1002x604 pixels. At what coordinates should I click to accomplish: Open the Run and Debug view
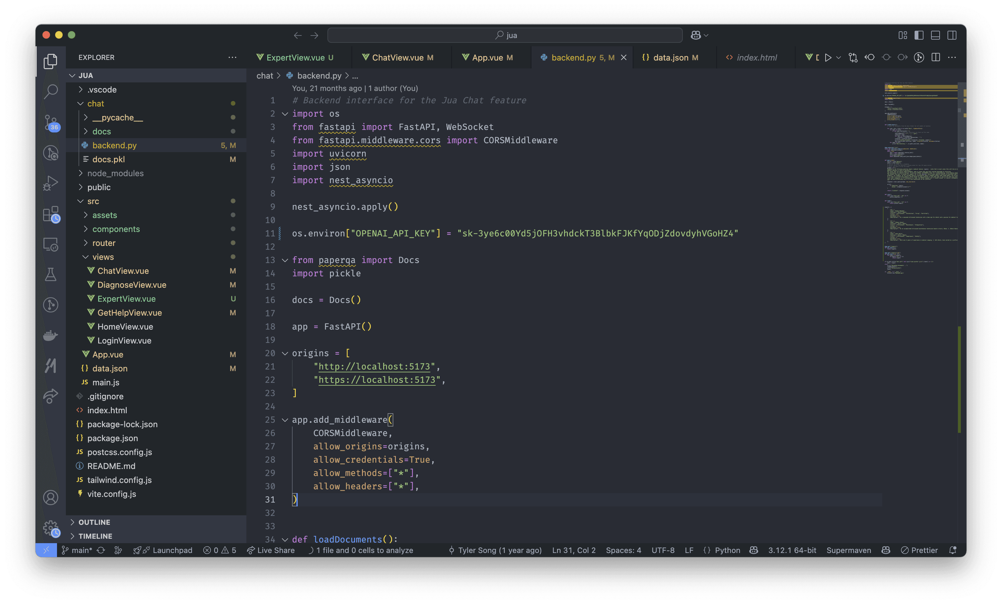[x=50, y=183]
